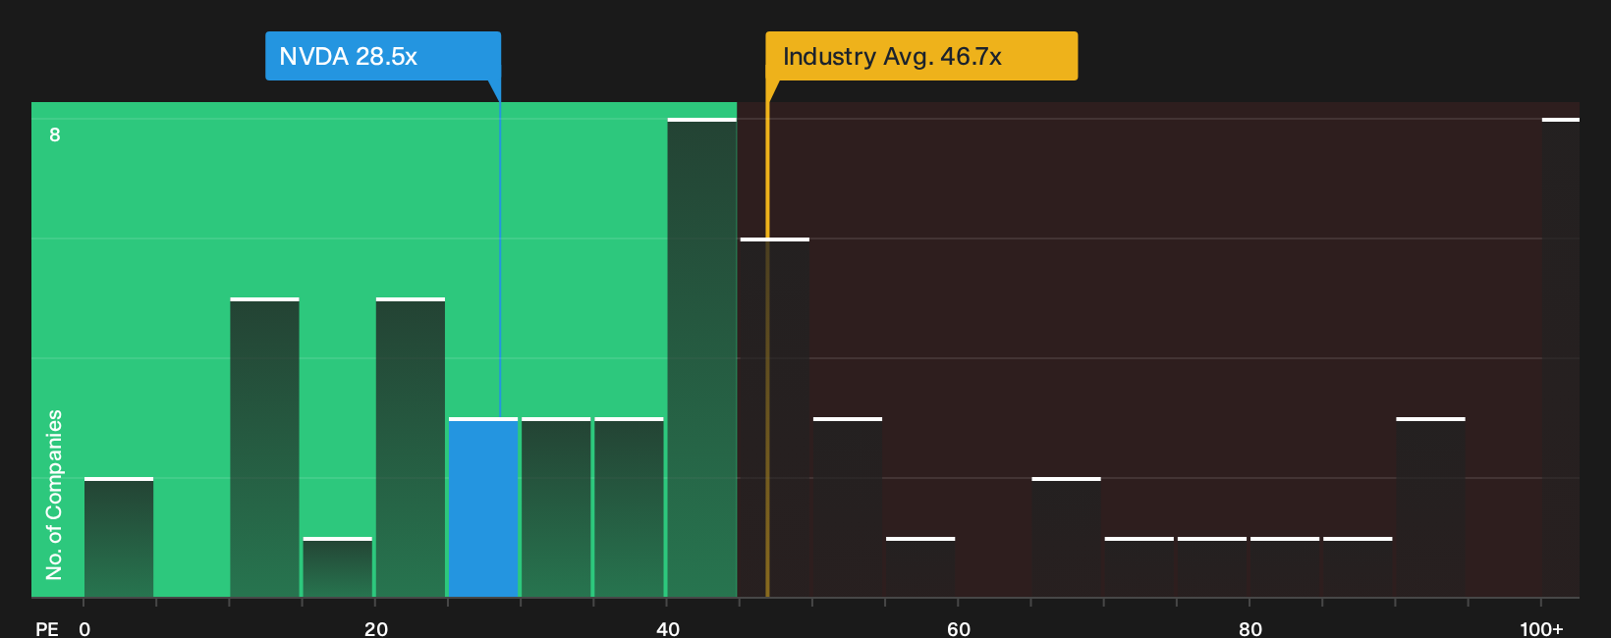Click the '100+' x-axis tick label
Viewport: 1611px width, 638px height.
[1541, 629]
